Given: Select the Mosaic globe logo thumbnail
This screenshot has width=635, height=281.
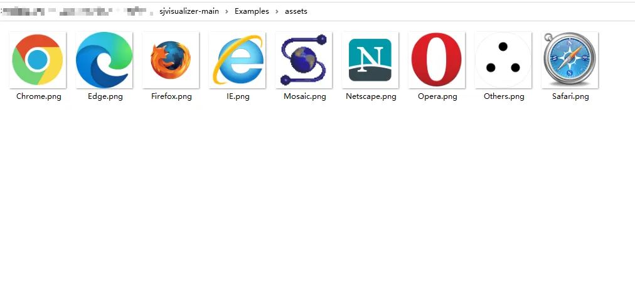Looking at the screenshot, I should [x=304, y=59].
